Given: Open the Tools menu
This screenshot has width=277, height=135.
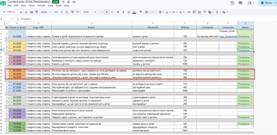Looking at the screenshot, I should (58, 6).
